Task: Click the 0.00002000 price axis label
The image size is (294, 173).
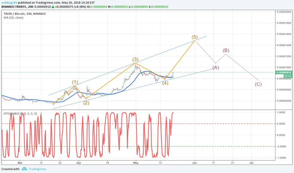Action: (284, 12)
